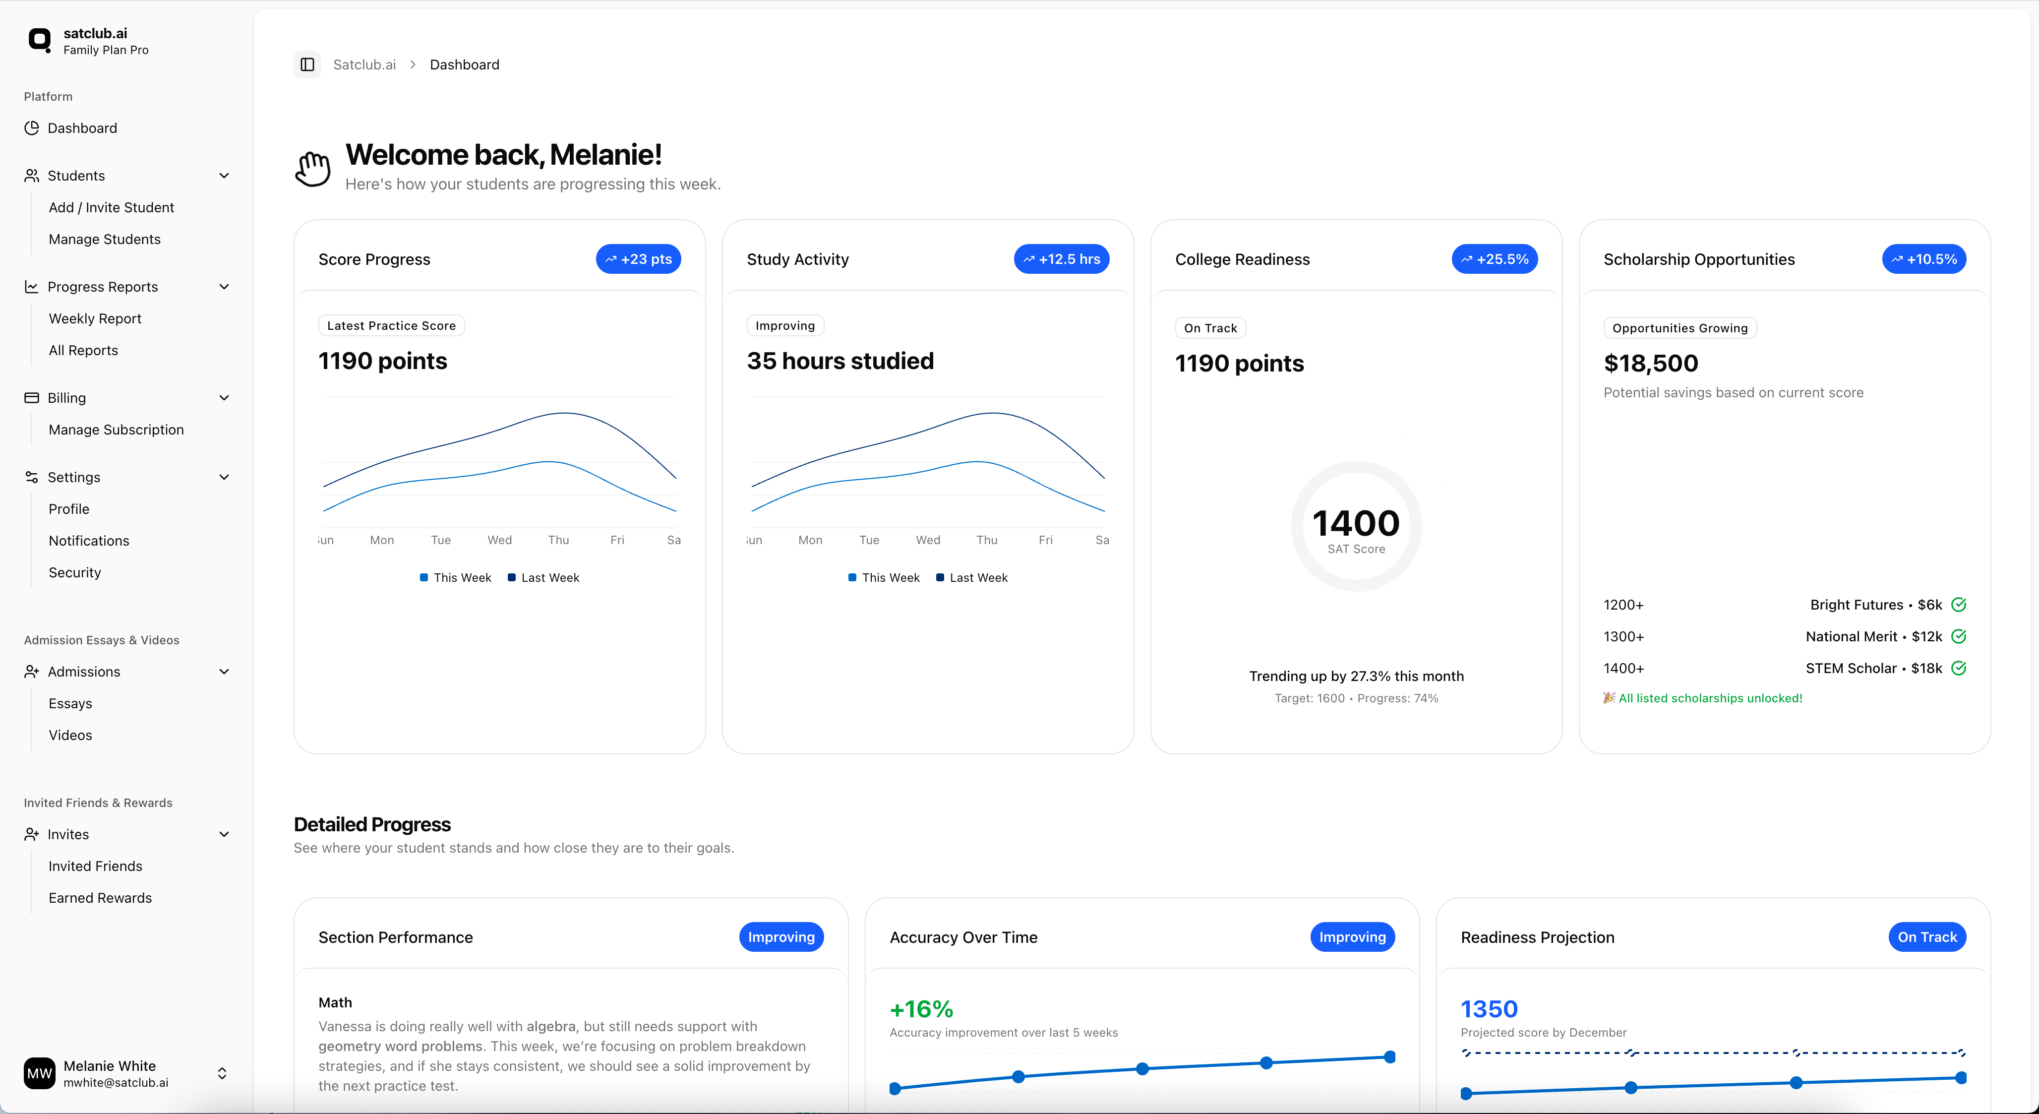Screen dimensions: 2039x1114
Task: Click the Progress Reports chart icon
Action: [32, 287]
